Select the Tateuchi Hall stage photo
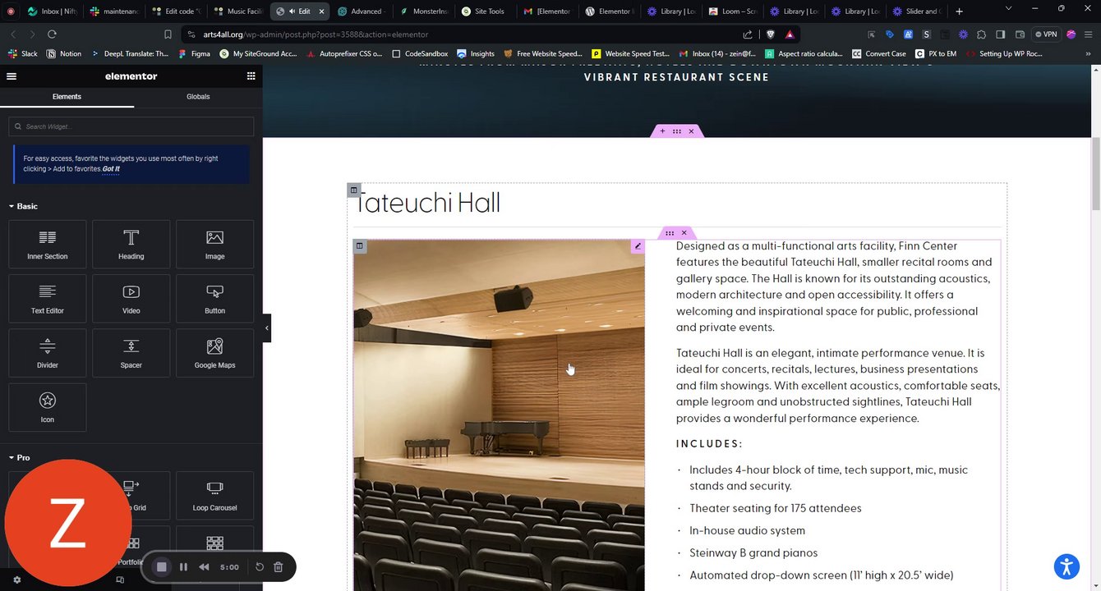The width and height of the screenshot is (1101, 591). click(499, 415)
